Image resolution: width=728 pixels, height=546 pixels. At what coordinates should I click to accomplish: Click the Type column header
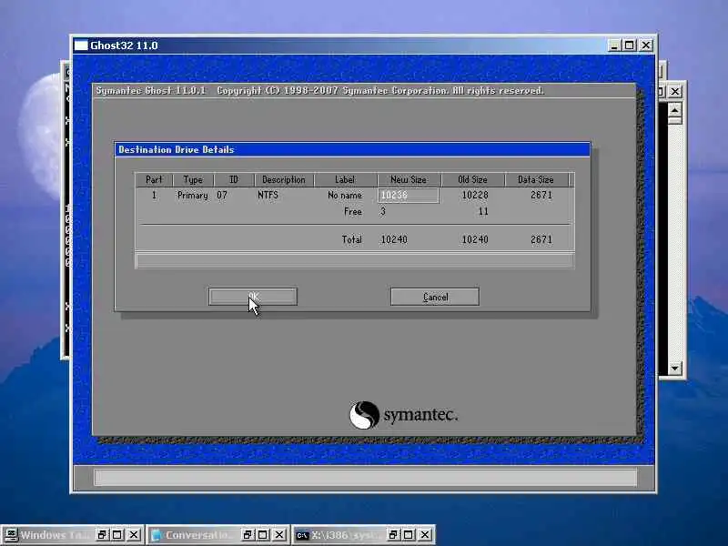tap(193, 179)
